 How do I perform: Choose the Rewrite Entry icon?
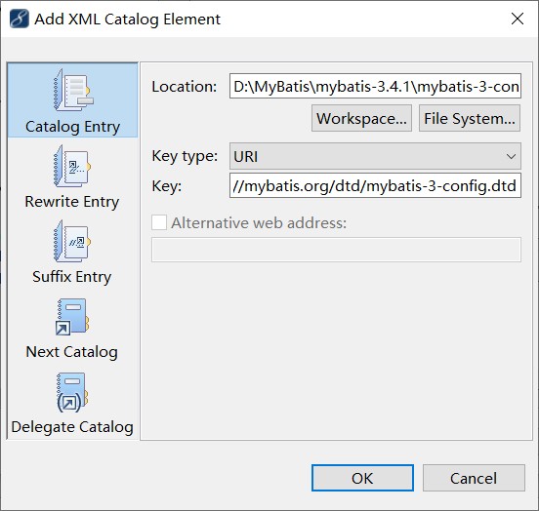tap(72, 166)
